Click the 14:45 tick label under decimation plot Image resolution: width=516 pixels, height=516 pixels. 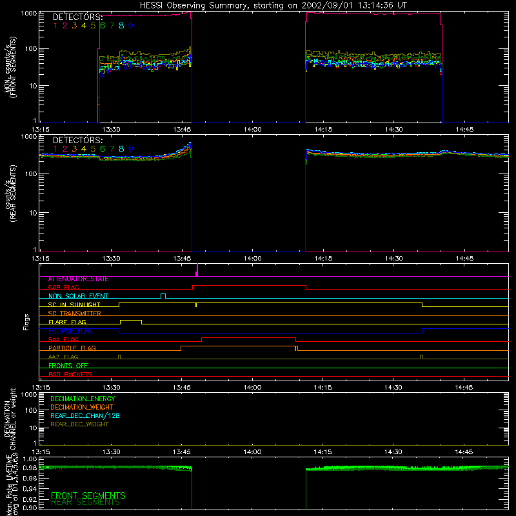click(464, 452)
